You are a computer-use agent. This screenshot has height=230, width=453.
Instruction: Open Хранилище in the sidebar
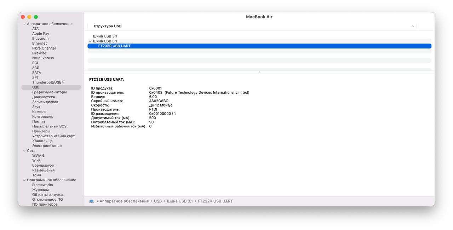42,141
